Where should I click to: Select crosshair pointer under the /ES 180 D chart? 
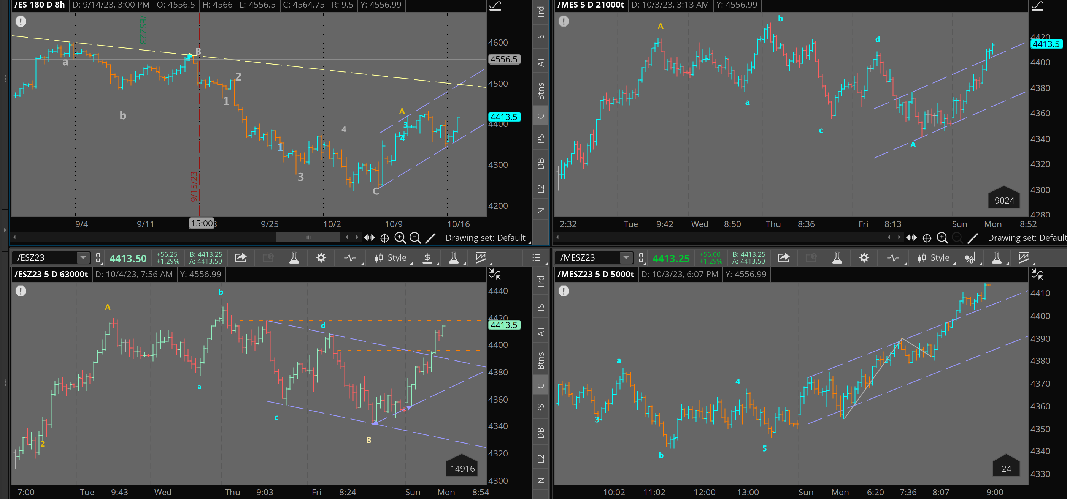384,238
